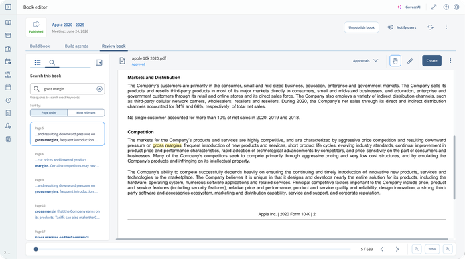
Task: Open the Page 16 search result
Action: [67, 211]
